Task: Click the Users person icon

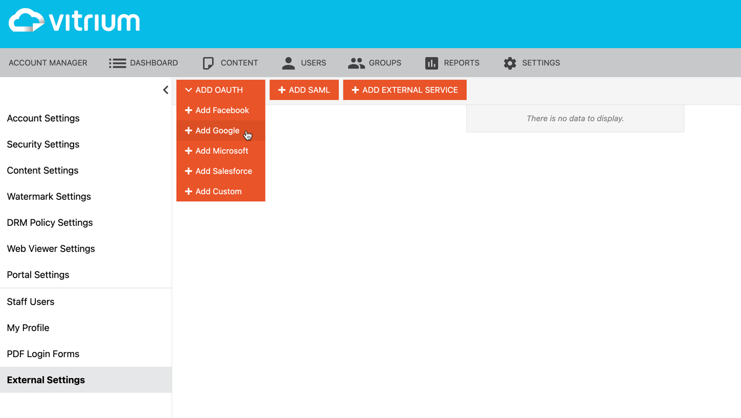Action: tap(288, 63)
